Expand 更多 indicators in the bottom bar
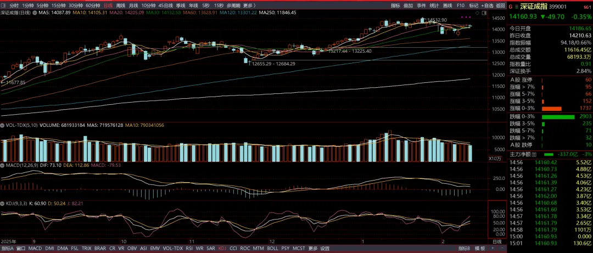The image size is (593, 253). [312, 249]
